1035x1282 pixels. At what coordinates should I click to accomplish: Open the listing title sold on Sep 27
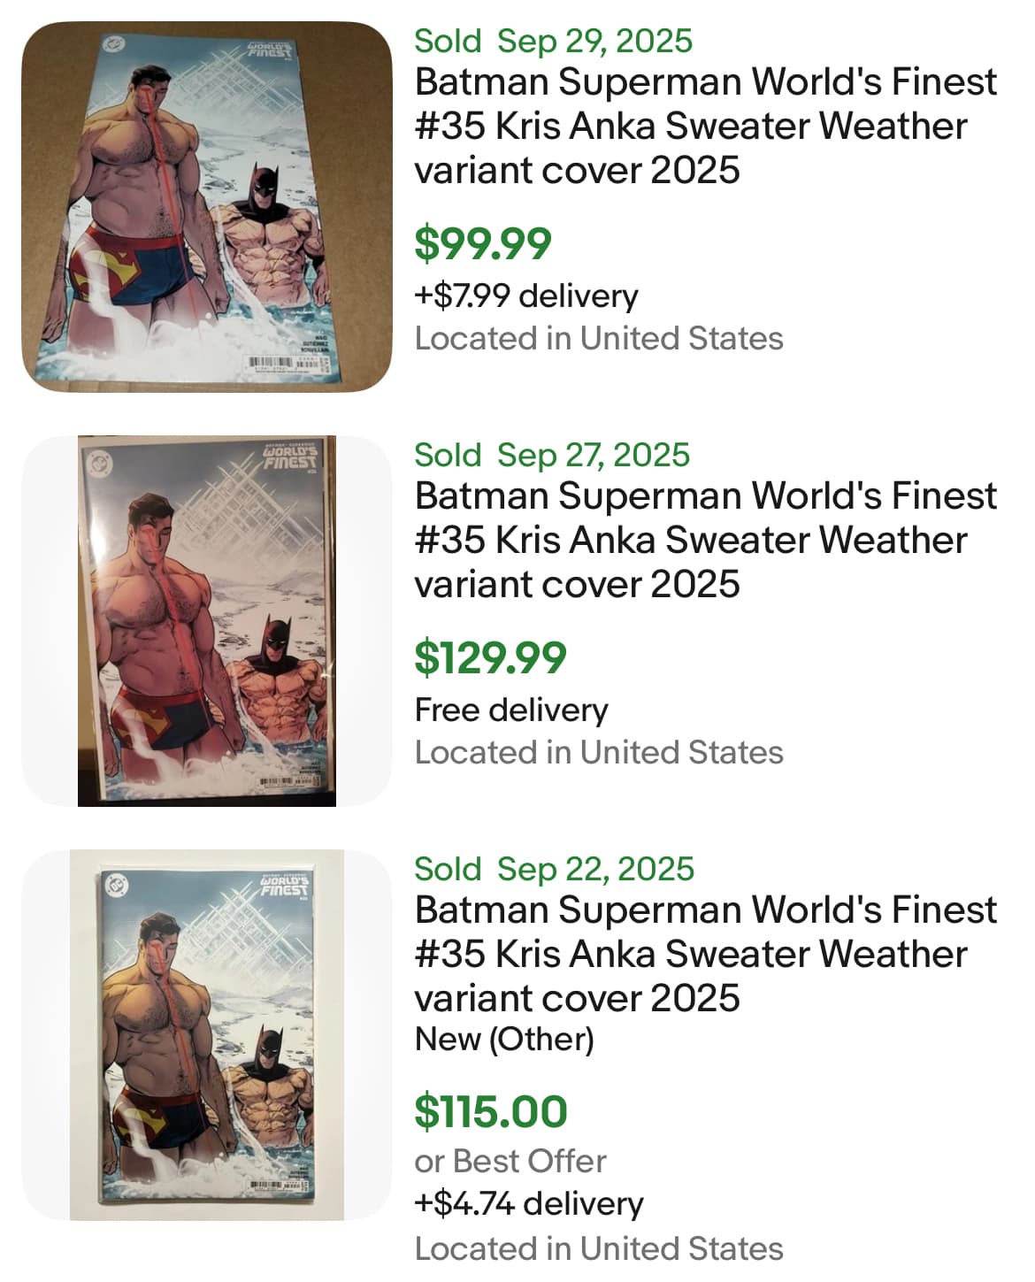point(705,540)
